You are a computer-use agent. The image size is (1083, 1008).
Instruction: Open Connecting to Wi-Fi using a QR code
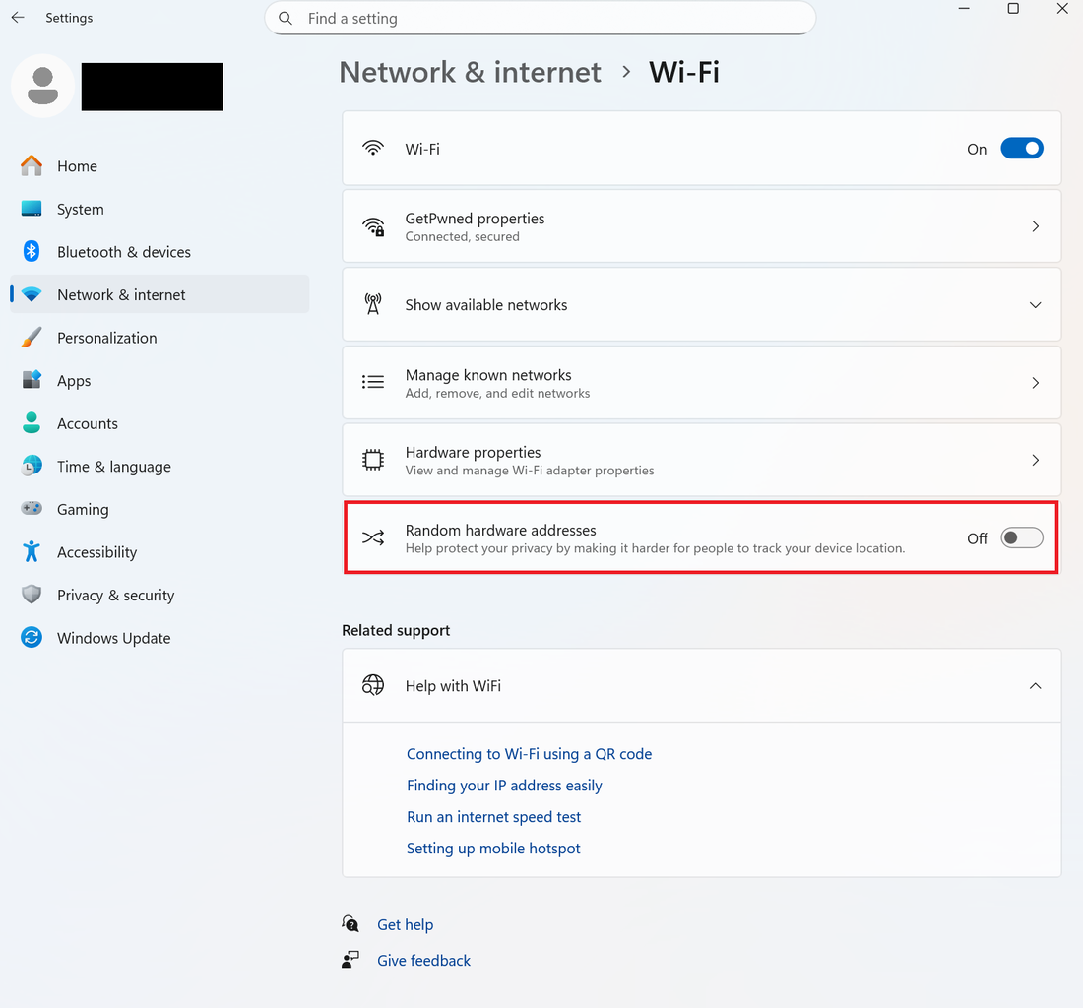tap(529, 753)
